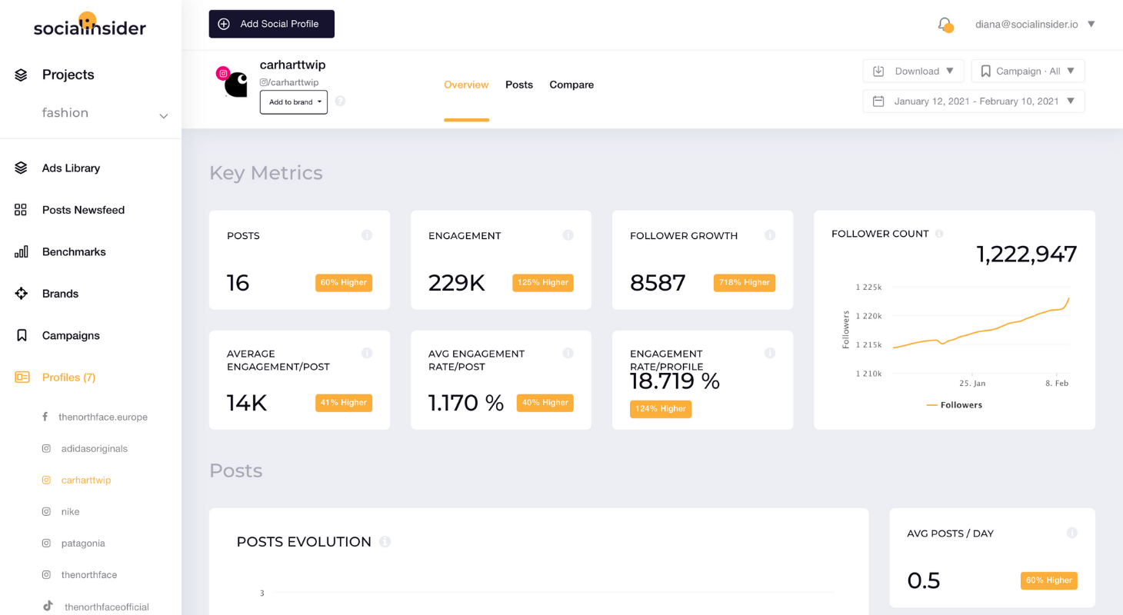
Task: Click the Posts Newsfeed grid icon
Action: coord(21,210)
